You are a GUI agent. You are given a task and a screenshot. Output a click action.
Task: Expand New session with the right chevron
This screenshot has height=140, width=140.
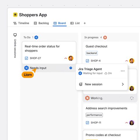tap(123, 84)
